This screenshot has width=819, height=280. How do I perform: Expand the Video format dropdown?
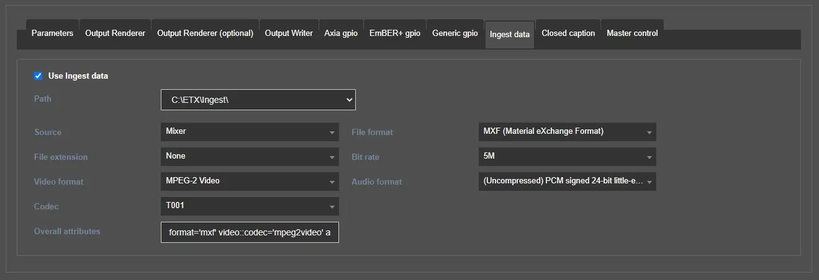(x=250, y=181)
